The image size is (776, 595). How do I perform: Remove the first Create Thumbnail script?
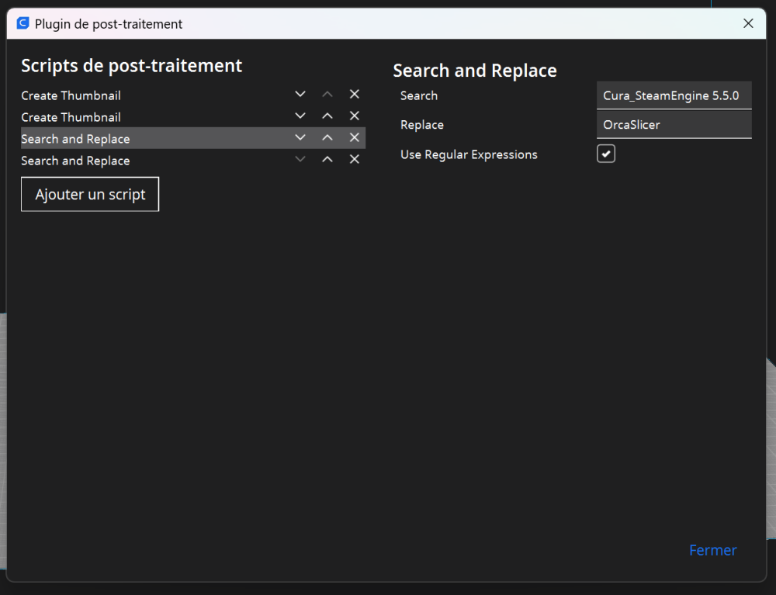[x=355, y=95]
